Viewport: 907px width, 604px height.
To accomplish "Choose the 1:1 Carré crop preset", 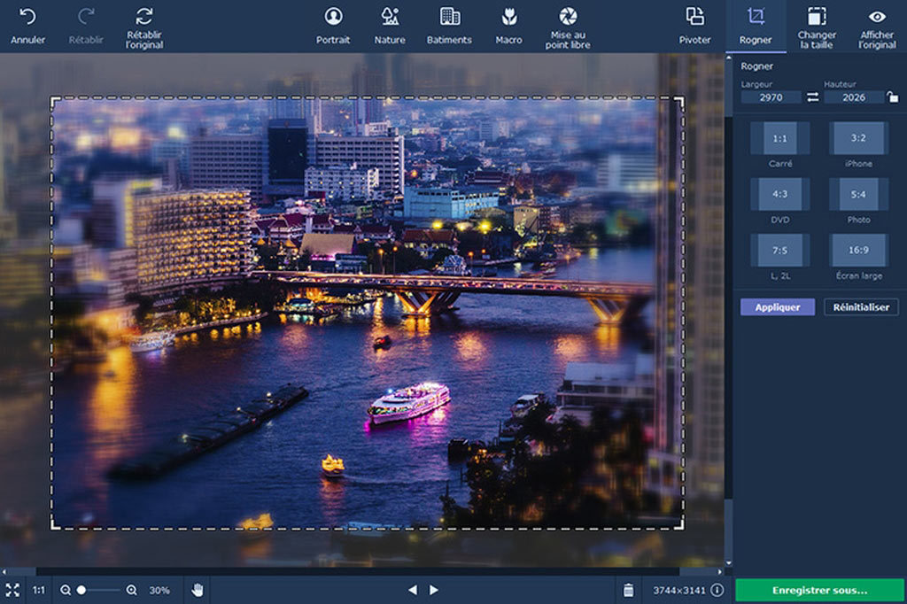I will [x=779, y=138].
